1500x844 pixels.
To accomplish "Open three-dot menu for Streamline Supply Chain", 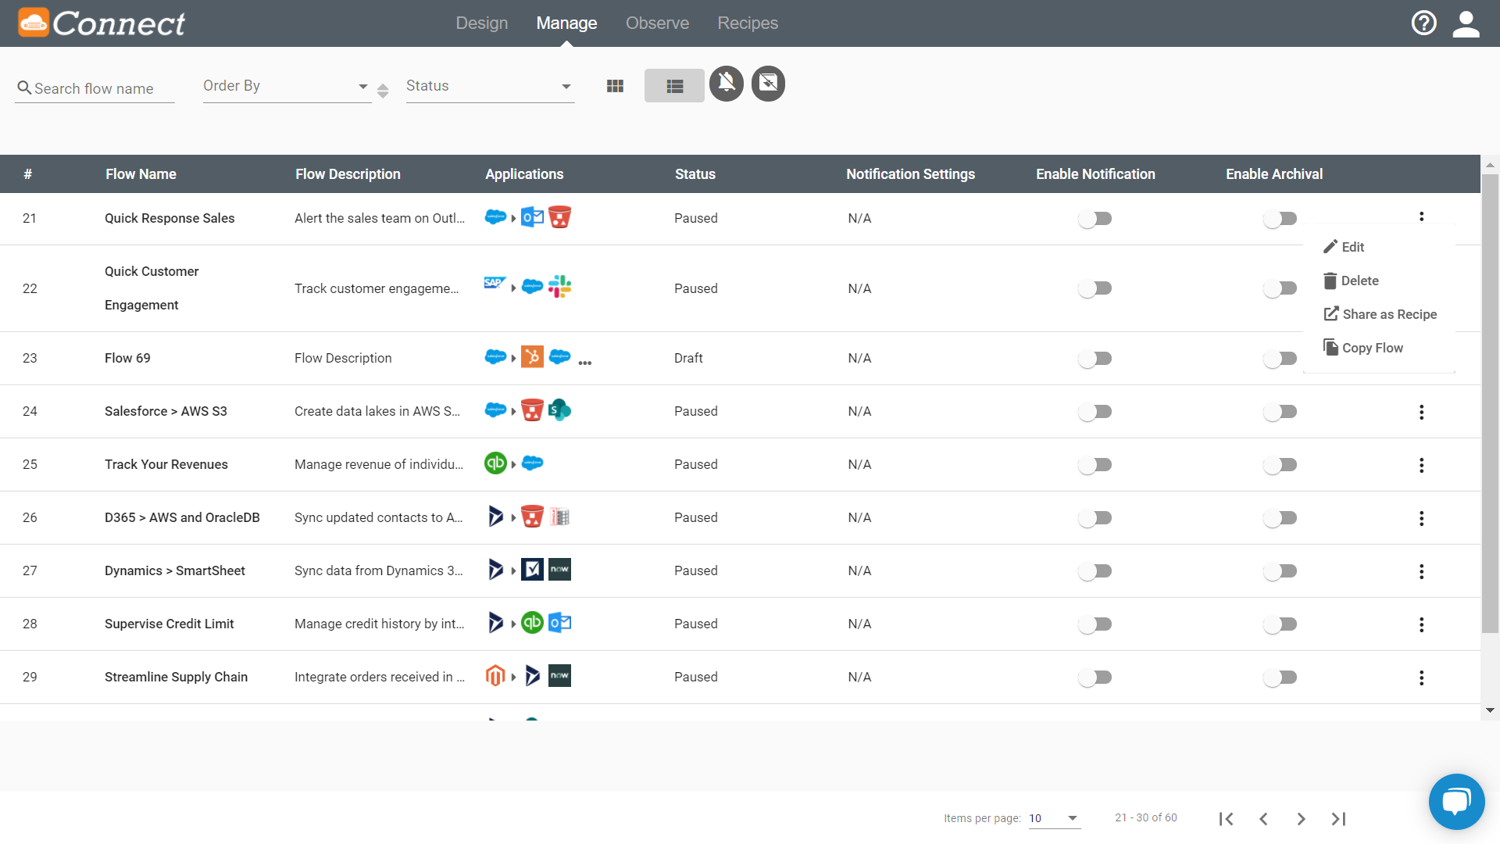I will [1421, 678].
